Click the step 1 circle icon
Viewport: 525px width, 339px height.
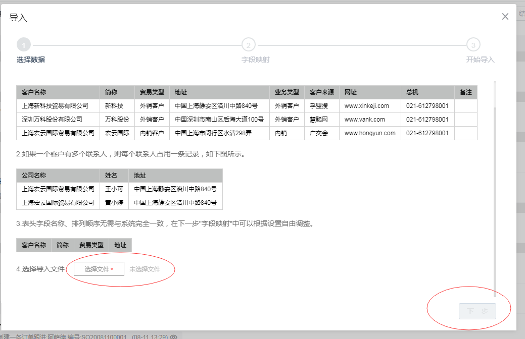click(24, 45)
